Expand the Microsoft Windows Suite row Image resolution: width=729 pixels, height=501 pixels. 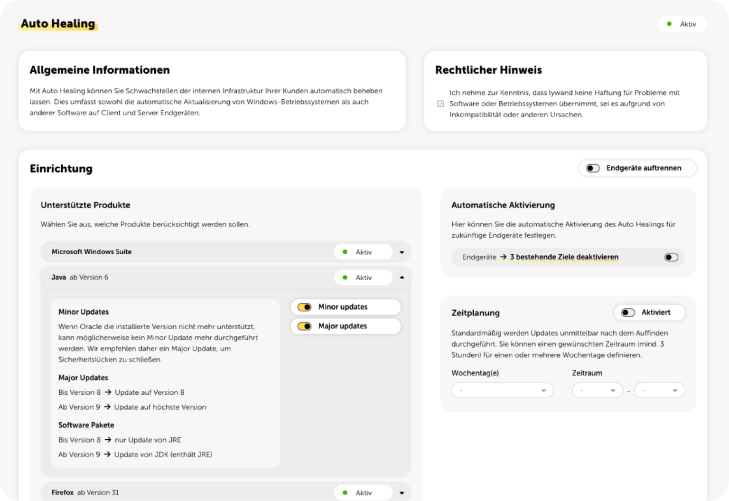tap(402, 252)
